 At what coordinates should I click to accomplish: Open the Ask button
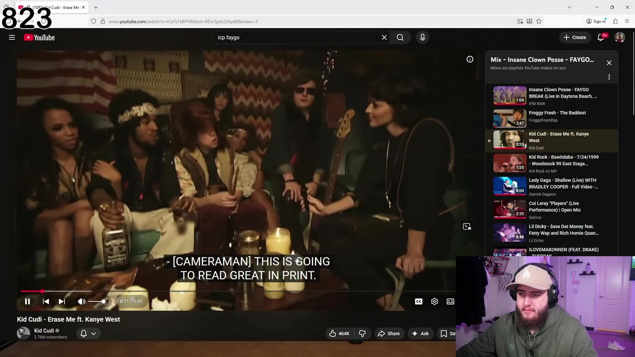tap(420, 334)
